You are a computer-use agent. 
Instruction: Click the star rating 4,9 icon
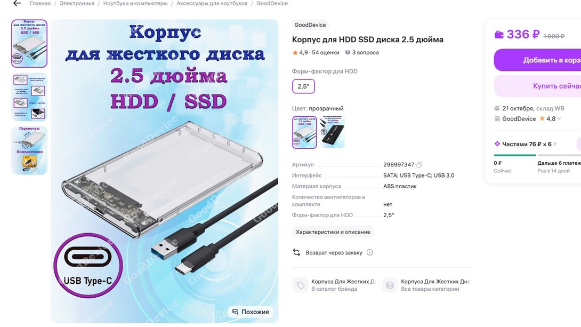click(295, 53)
